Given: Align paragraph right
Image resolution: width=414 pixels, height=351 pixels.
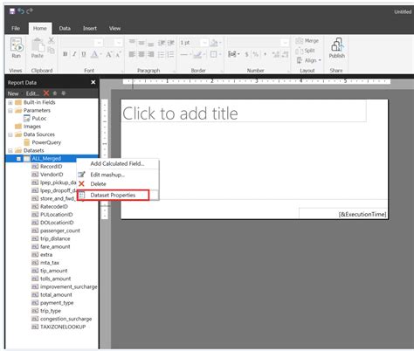Looking at the screenshot, I should pyautogui.click(x=150, y=54).
